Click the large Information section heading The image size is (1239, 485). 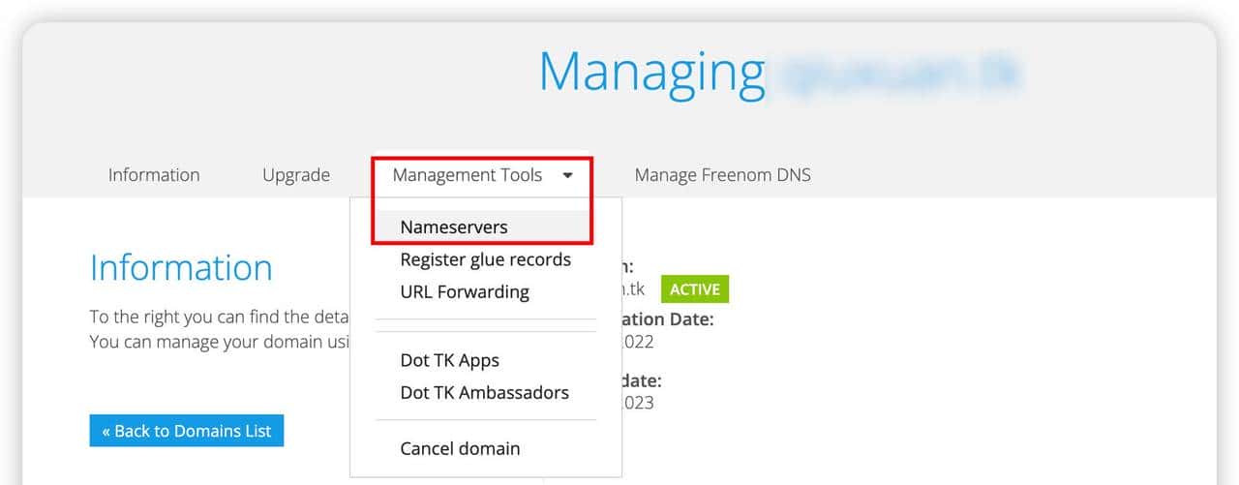181,267
